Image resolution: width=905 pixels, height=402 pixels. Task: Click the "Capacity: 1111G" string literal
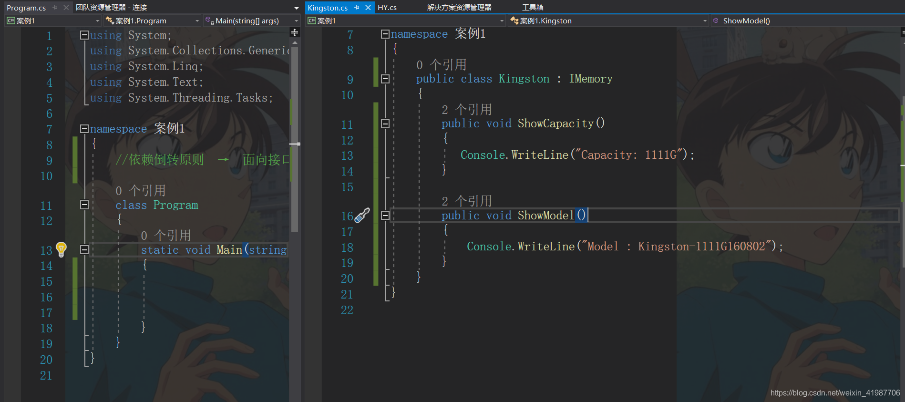(x=629, y=155)
